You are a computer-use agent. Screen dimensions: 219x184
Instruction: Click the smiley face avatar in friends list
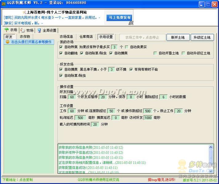pyautogui.click(x=7, y=42)
